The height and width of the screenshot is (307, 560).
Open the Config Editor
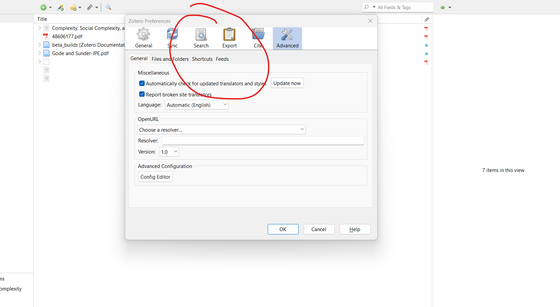(x=155, y=177)
